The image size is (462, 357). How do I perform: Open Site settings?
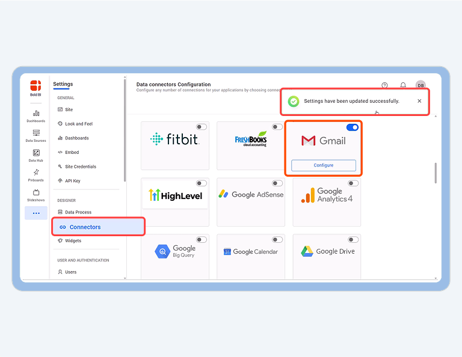pyautogui.click(x=66, y=109)
